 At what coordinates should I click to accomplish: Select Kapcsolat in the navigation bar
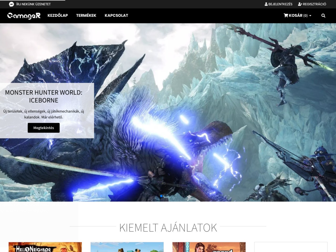coord(116,15)
